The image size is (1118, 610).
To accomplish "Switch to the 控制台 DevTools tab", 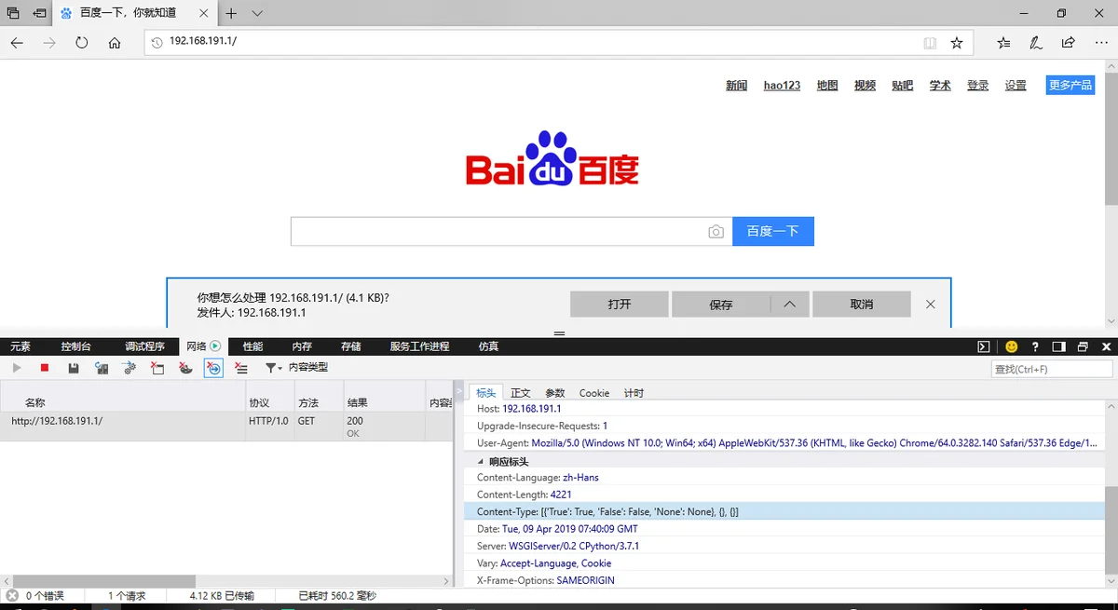I will point(76,346).
